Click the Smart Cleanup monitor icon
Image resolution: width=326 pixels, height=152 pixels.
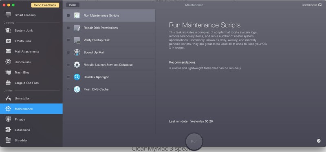click(x=8, y=15)
